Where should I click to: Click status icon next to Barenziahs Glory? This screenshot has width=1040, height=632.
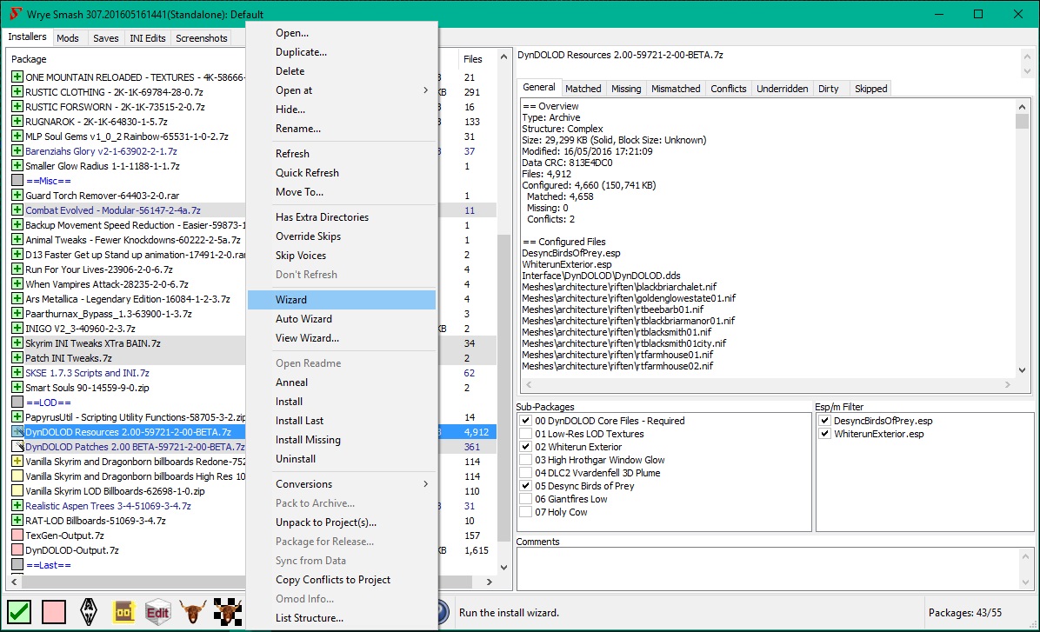click(x=17, y=150)
